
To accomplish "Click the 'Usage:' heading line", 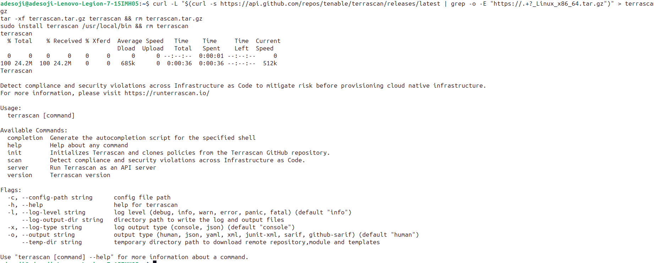I will 11,108.
